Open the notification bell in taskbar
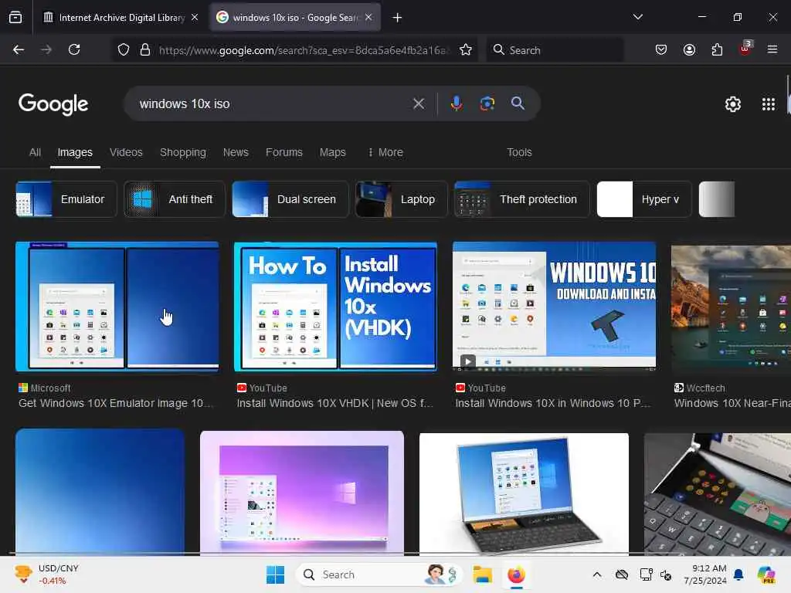Viewport: 791px width, 593px height. [738, 574]
